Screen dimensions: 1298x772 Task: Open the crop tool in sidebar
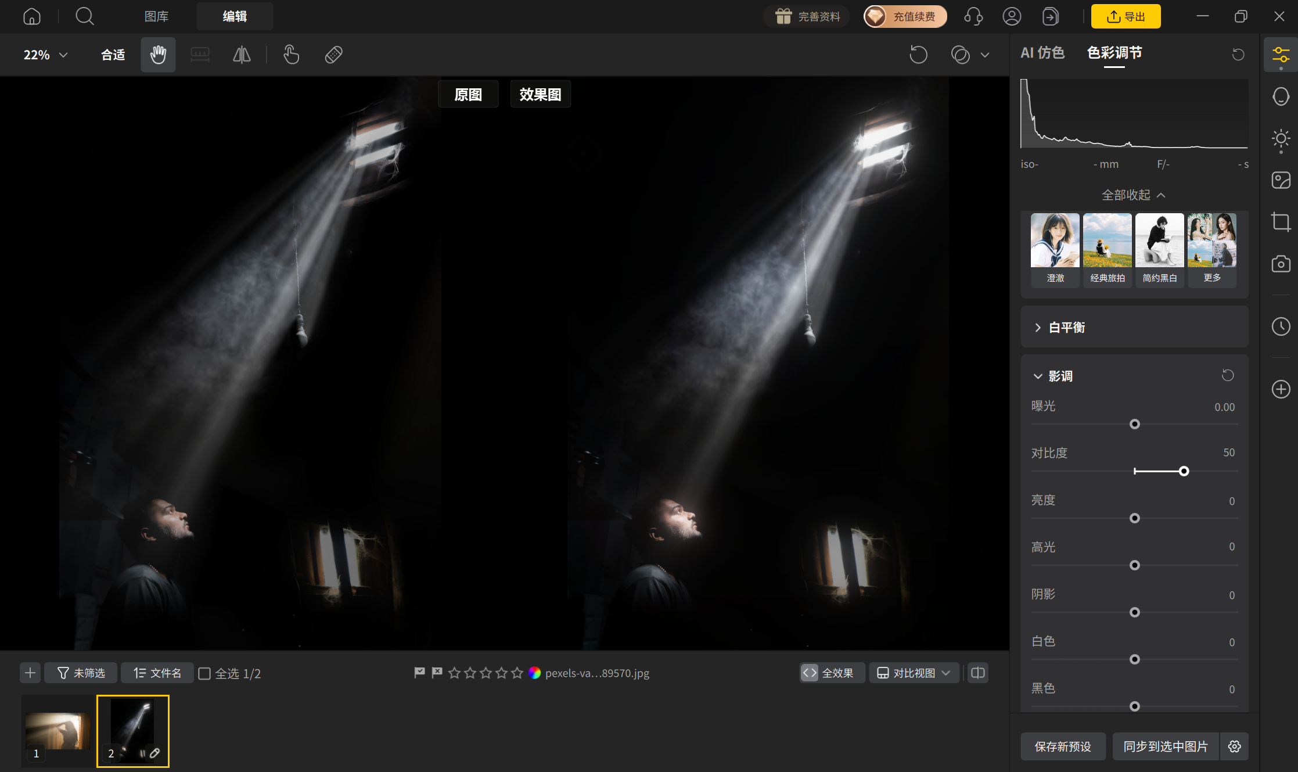(1281, 222)
